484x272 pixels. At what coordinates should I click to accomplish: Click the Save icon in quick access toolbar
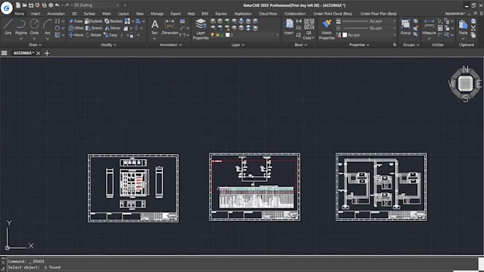point(31,5)
